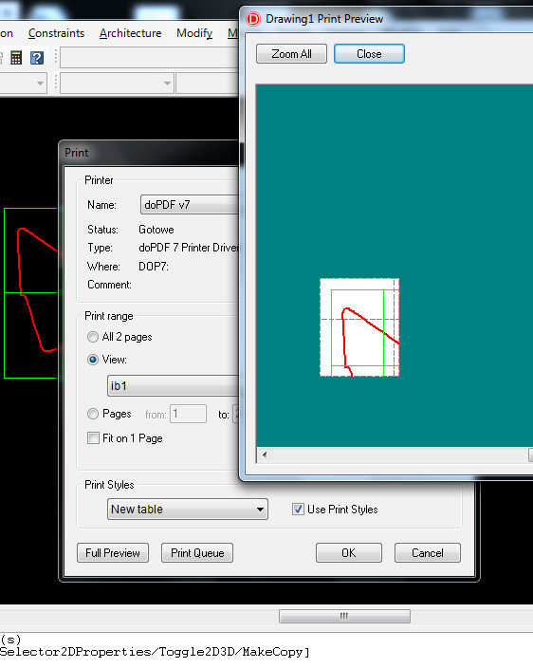Open the Constraints menu
The width and height of the screenshot is (533, 668).
pyautogui.click(x=56, y=33)
